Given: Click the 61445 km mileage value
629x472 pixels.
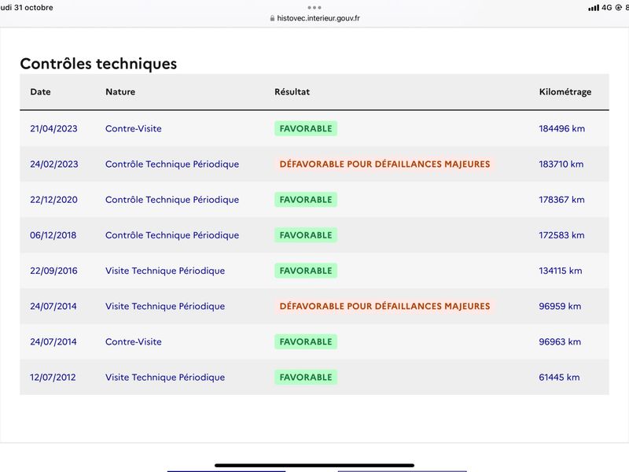Looking at the screenshot, I should tap(559, 378).
